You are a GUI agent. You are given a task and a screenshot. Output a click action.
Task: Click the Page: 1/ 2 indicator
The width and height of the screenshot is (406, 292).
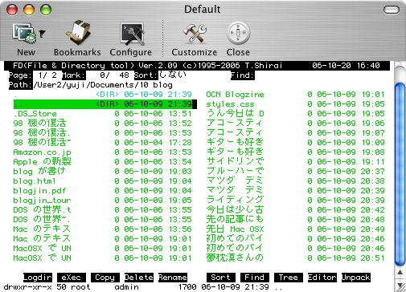33,75
